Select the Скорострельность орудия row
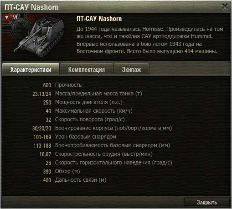232x209 pixels. [x=96, y=154]
